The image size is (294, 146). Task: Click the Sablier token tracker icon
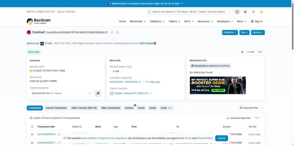coord(112,93)
